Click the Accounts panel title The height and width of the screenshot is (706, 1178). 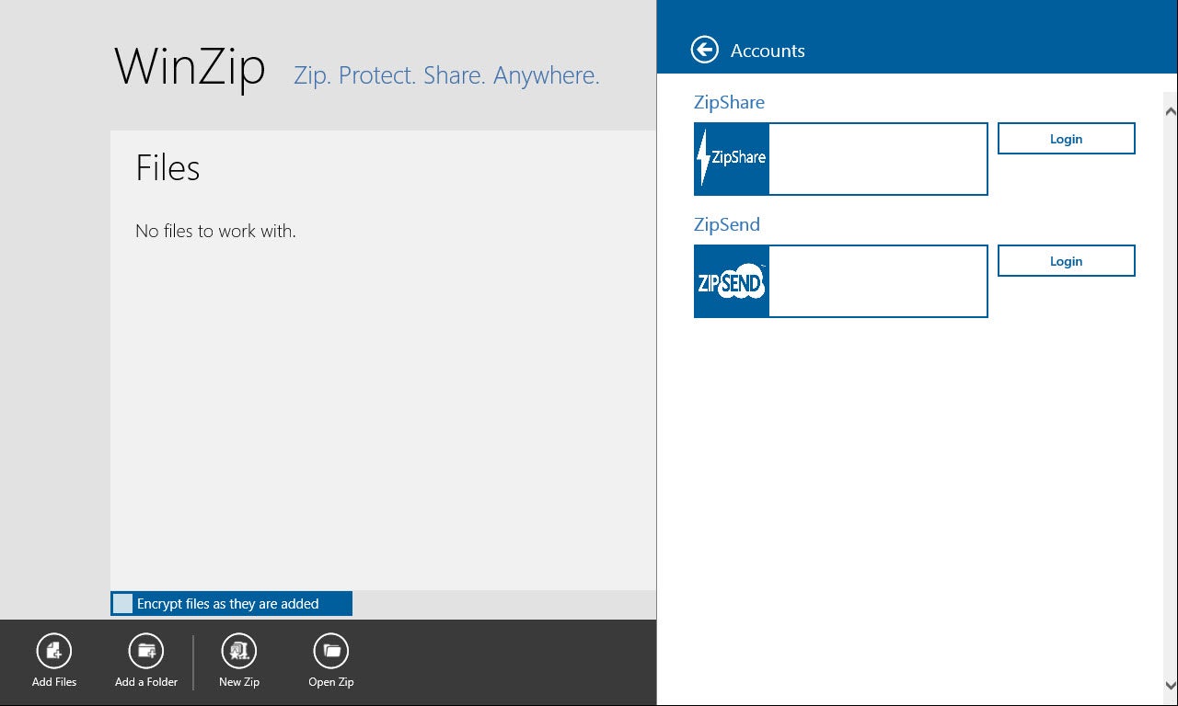click(x=768, y=51)
